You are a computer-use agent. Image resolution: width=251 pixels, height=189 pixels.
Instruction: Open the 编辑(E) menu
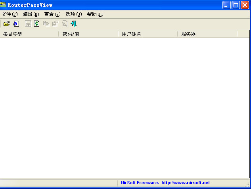pyautogui.click(x=31, y=14)
